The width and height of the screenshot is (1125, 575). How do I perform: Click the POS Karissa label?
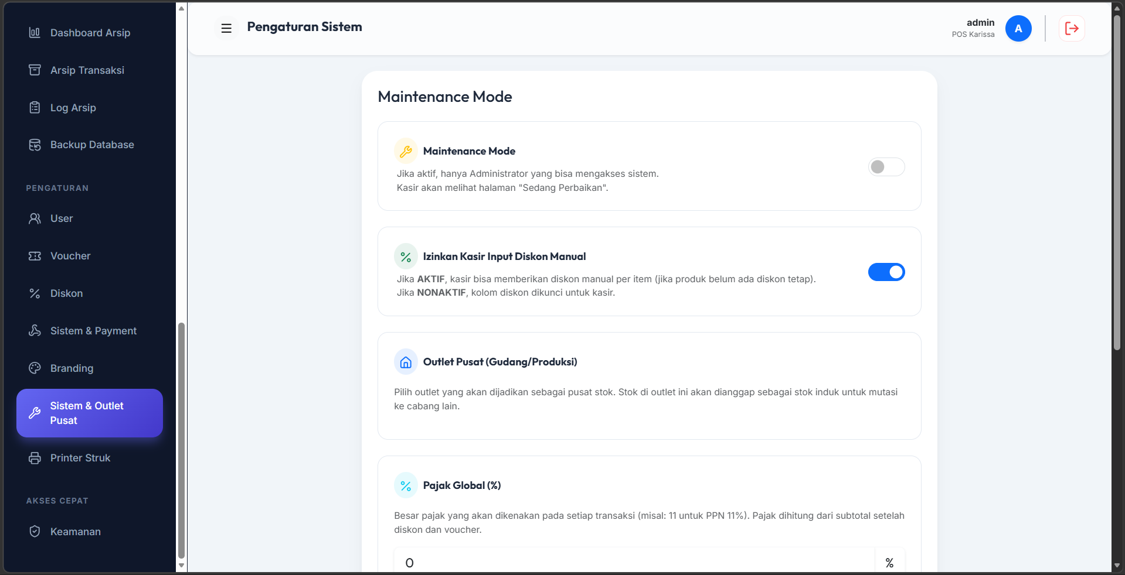tap(973, 35)
